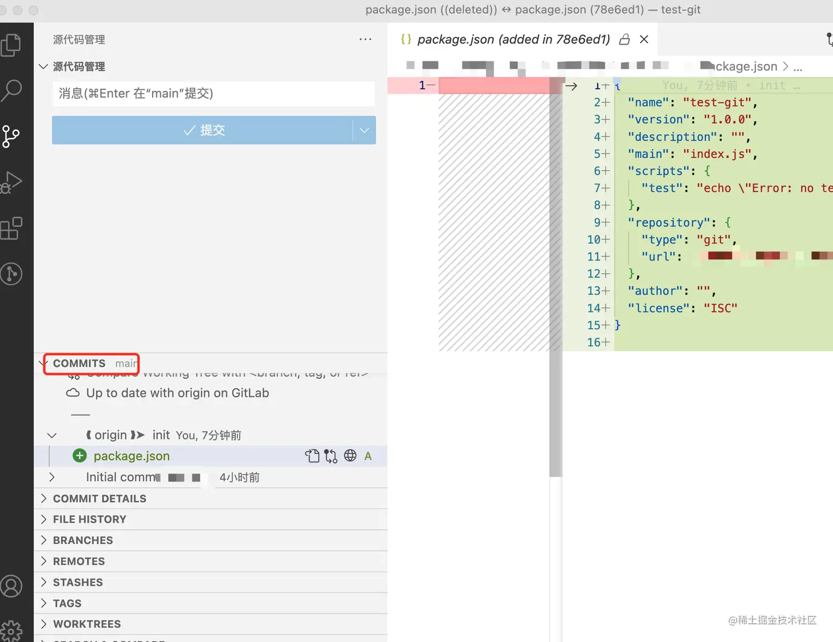
Task: Select package.json file in commit tree
Action: (x=132, y=456)
